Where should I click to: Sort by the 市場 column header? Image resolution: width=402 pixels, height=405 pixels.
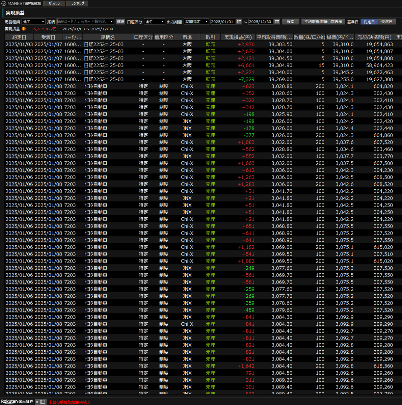(187, 37)
